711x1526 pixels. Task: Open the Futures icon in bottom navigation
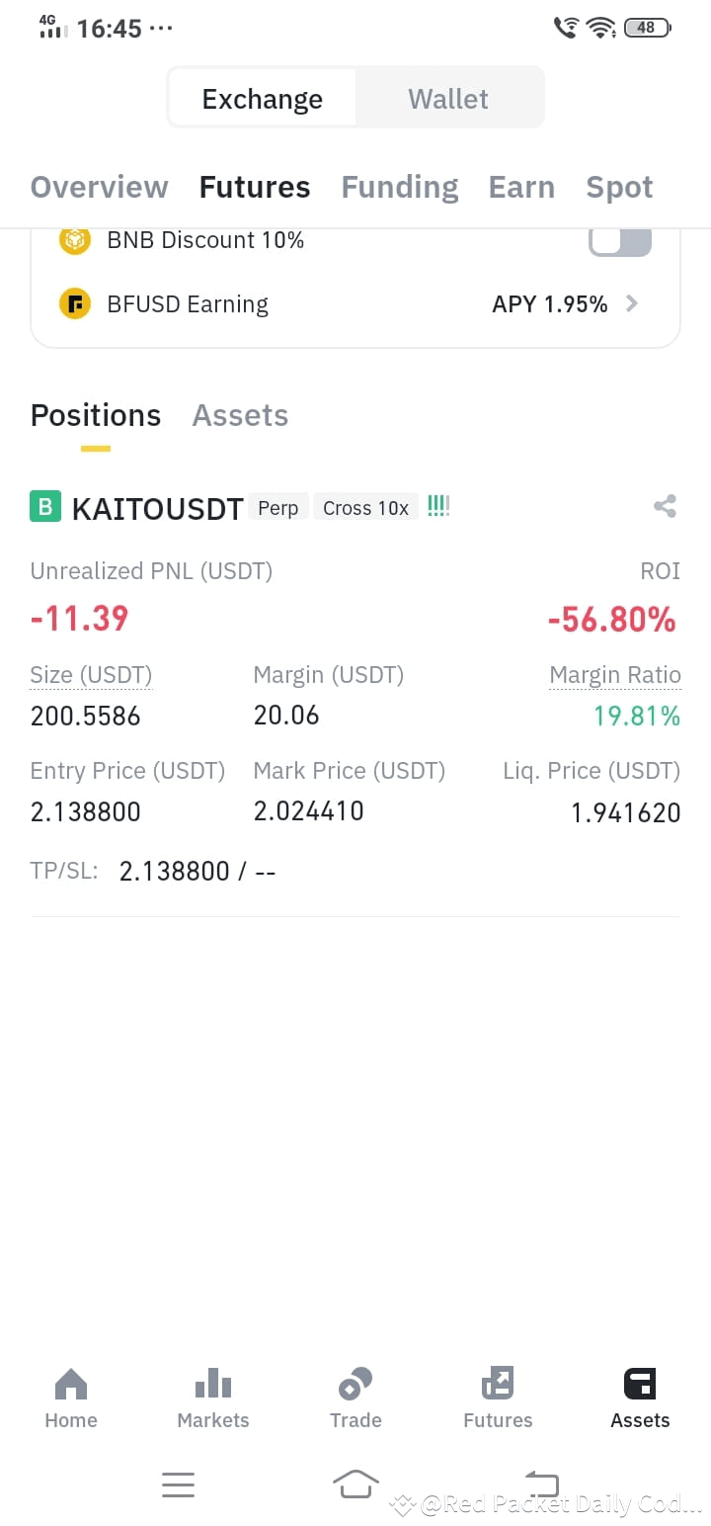tap(498, 1383)
